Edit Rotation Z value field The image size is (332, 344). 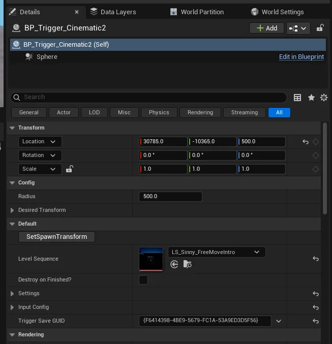click(x=261, y=155)
